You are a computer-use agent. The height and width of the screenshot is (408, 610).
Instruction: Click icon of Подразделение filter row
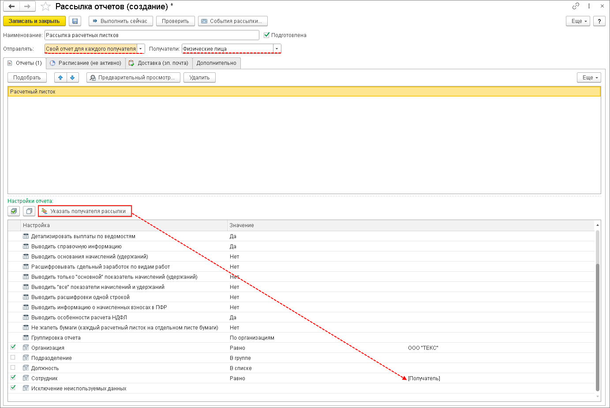(26, 358)
